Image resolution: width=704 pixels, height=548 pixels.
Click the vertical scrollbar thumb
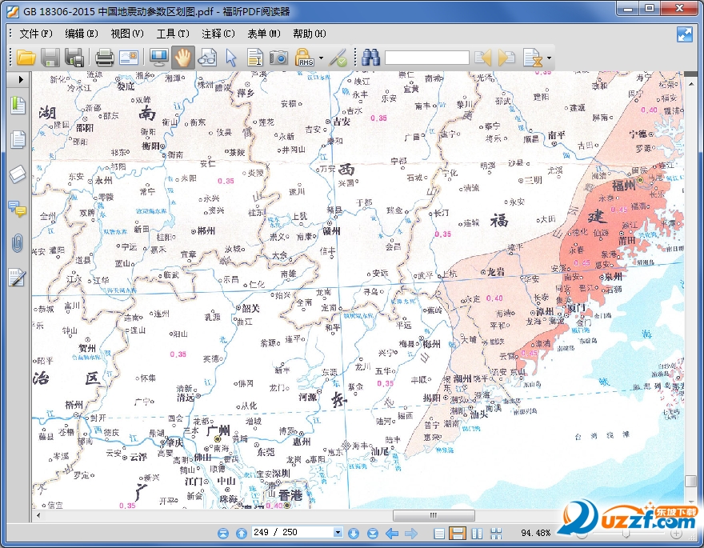tap(690, 480)
